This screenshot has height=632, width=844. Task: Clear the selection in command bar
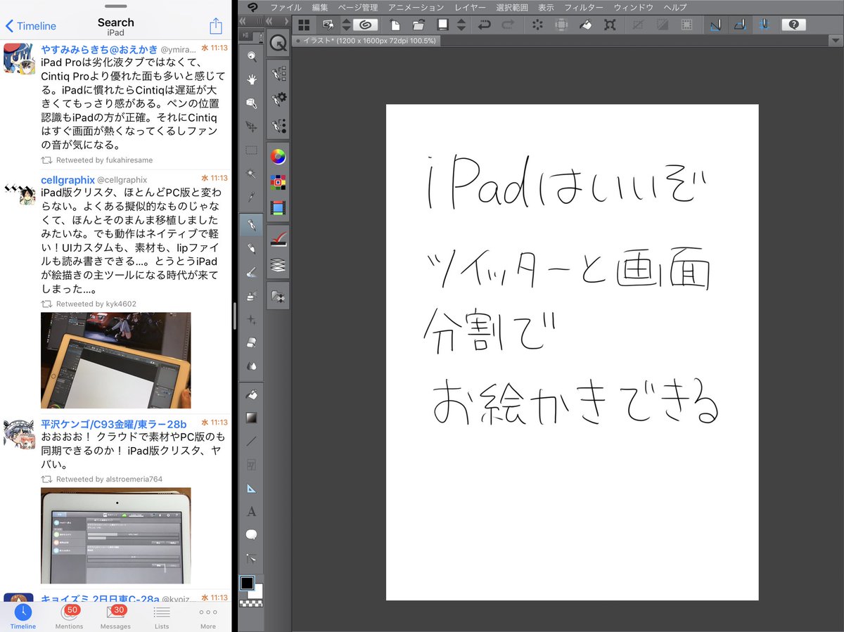(538, 25)
